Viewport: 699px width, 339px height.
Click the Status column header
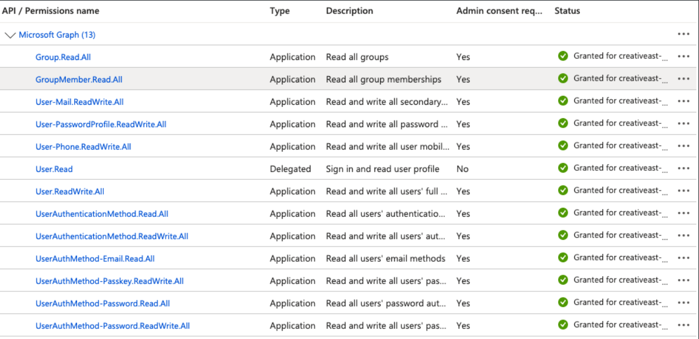[x=567, y=11]
